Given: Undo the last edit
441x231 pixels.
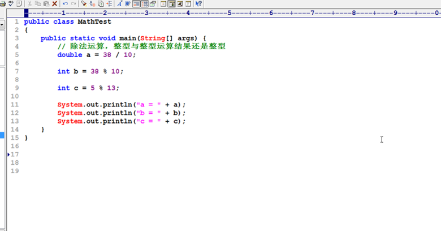Looking at the screenshot, I should click(x=65, y=3).
